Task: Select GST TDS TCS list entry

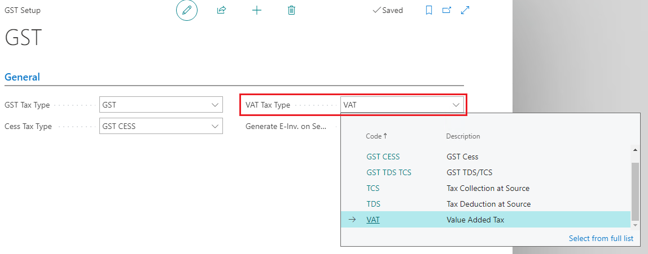Action: point(388,172)
